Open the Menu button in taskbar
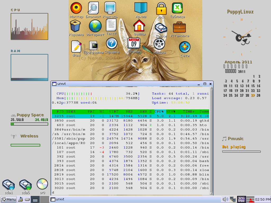 pyautogui.click(x=9, y=199)
